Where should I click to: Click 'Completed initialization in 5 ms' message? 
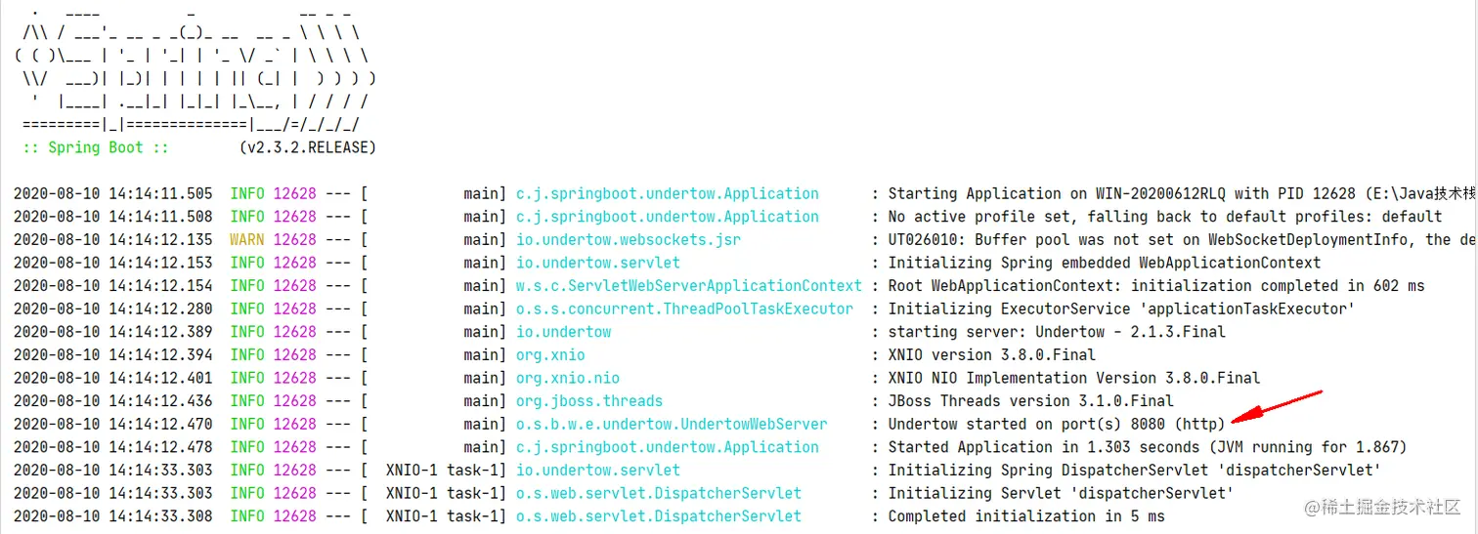click(1026, 515)
